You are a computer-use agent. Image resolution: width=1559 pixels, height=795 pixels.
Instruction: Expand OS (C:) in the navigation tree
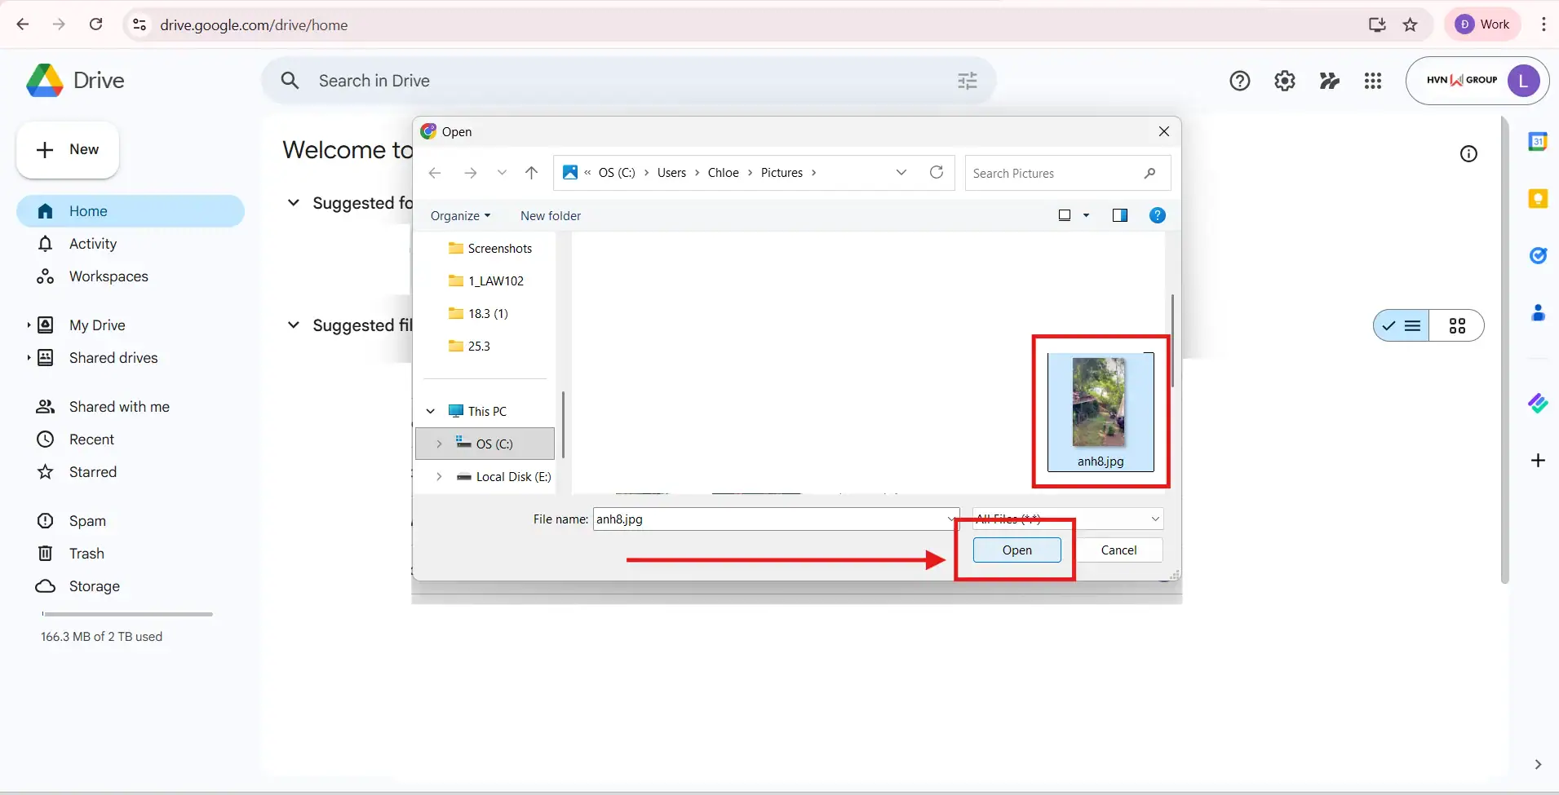(x=439, y=444)
